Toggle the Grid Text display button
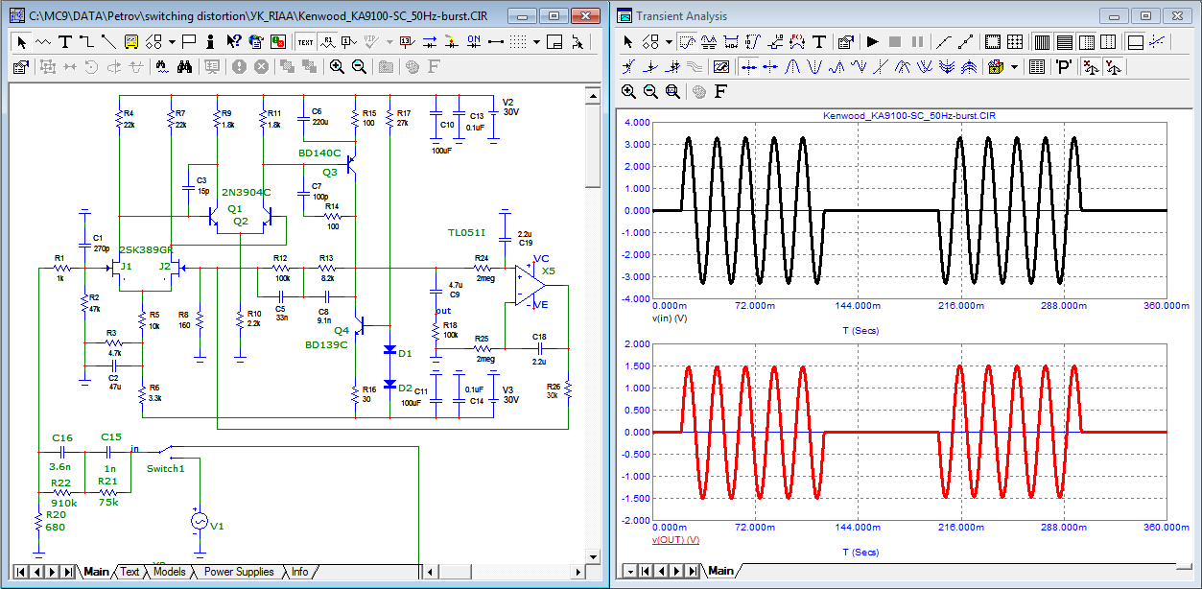1202x589 pixels. (305, 42)
